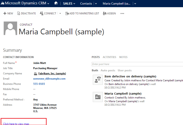The width and height of the screenshot is (183, 125).
Task: Select the Job Title value Purchasing Manager
Action: [x=45, y=68]
